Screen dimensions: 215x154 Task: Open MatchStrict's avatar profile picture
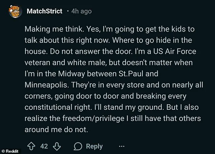point(13,11)
